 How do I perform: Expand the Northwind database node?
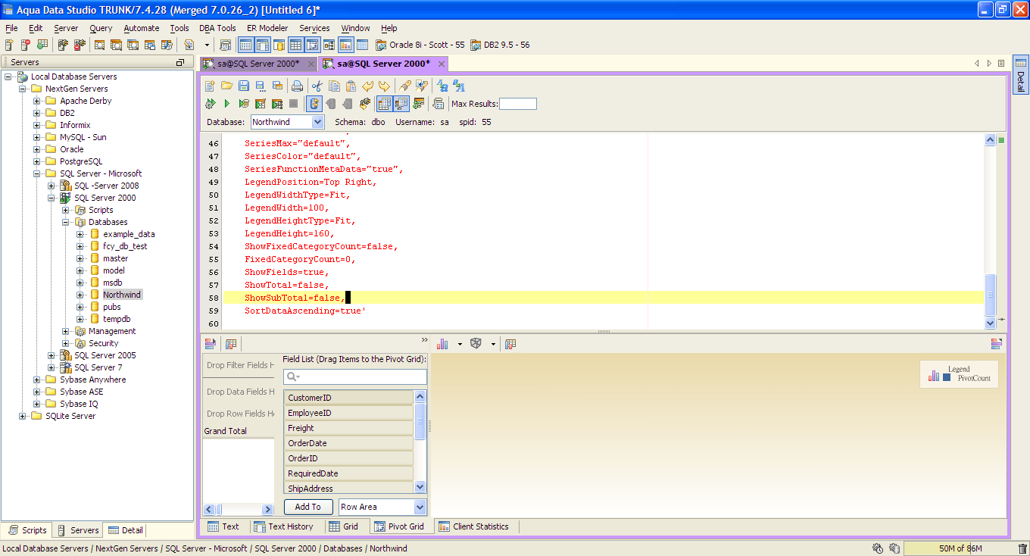tap(80, 295)
